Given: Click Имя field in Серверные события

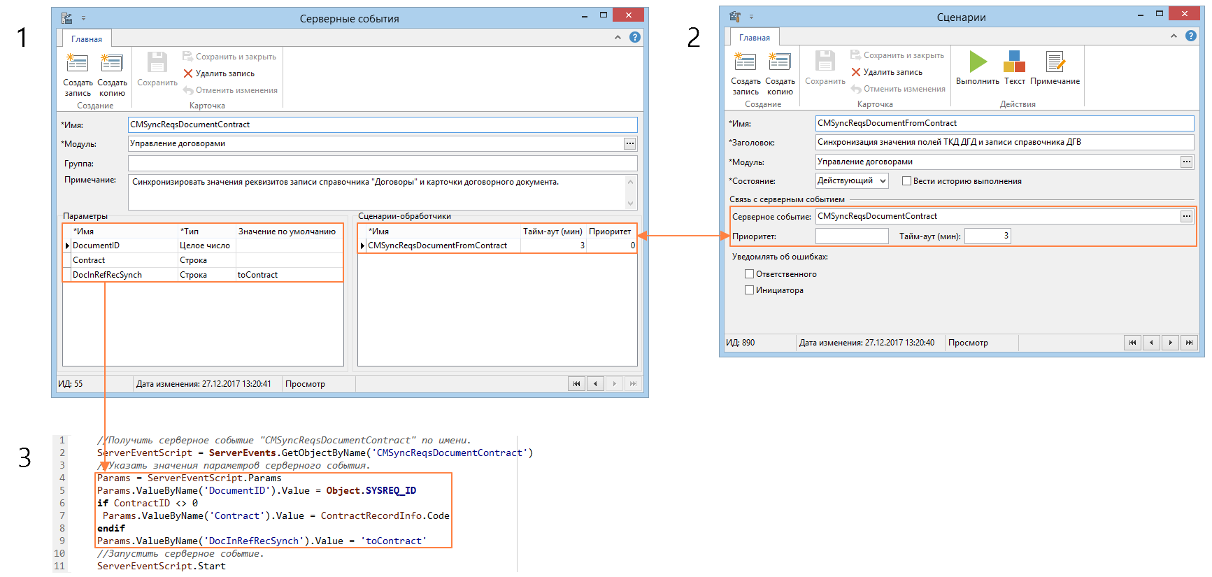Looking at the screenshot, I should (383, 124).
